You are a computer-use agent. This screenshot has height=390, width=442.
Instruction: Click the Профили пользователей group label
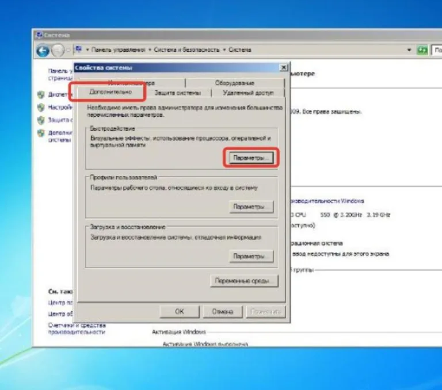[123, 177]
